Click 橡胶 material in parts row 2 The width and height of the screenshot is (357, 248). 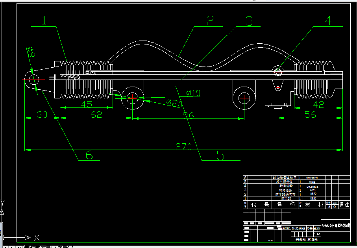point(313,194)
